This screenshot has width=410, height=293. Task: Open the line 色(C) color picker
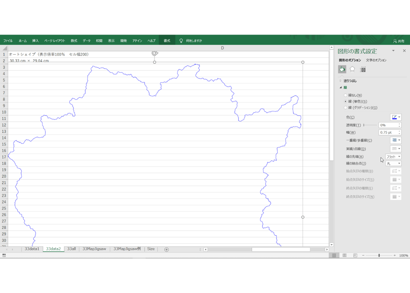click(396, 117)
